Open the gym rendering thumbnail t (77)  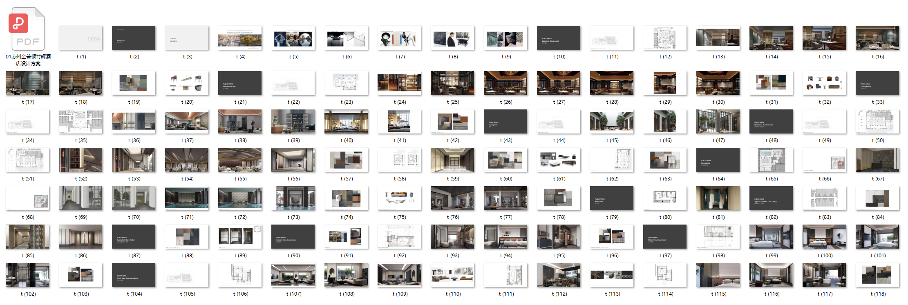(x=505, y=198)
